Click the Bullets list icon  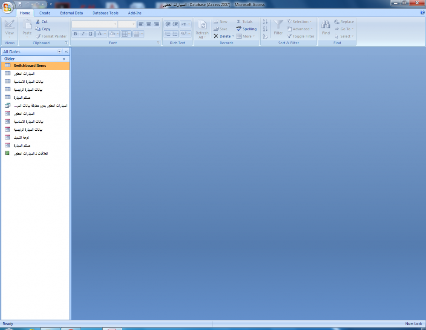(175, 34)
